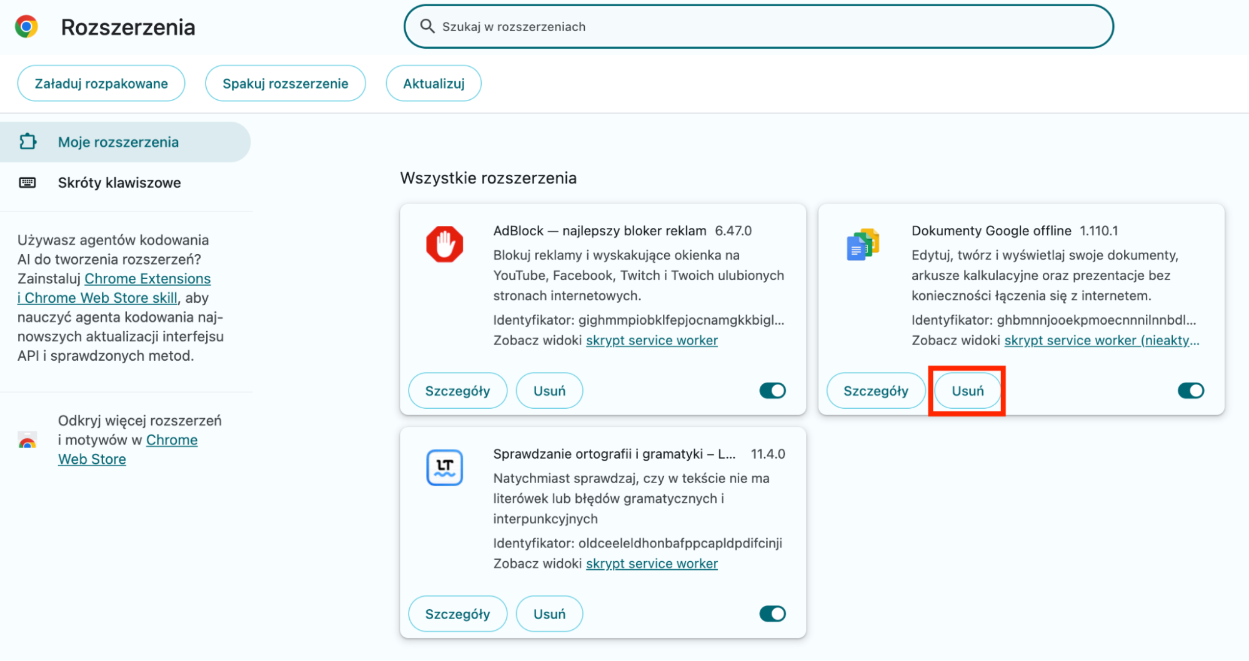Open LanguageTool's skrypt service worker link
1249x661 pixels.
click(x=652, y=564)
